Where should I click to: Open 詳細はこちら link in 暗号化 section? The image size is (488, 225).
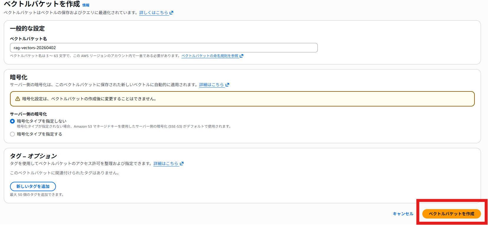[x=211, y=85]
